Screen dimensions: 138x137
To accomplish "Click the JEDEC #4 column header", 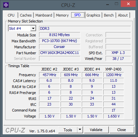I will (x=92, y=69).
